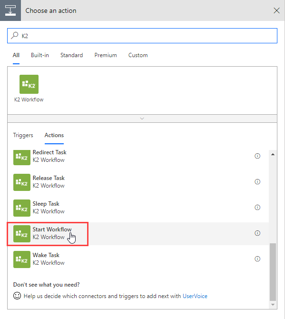Select the Release Task action
The height and width of the screenshot is (319, 285).
click(138, 182)
